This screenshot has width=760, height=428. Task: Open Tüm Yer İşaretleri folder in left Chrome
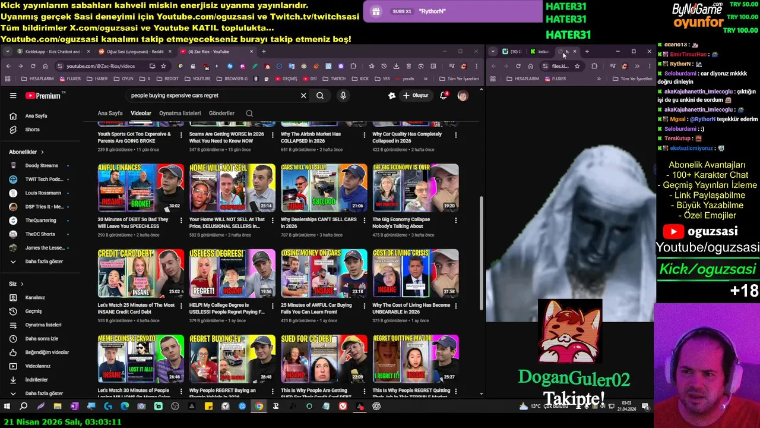(459, 78)
